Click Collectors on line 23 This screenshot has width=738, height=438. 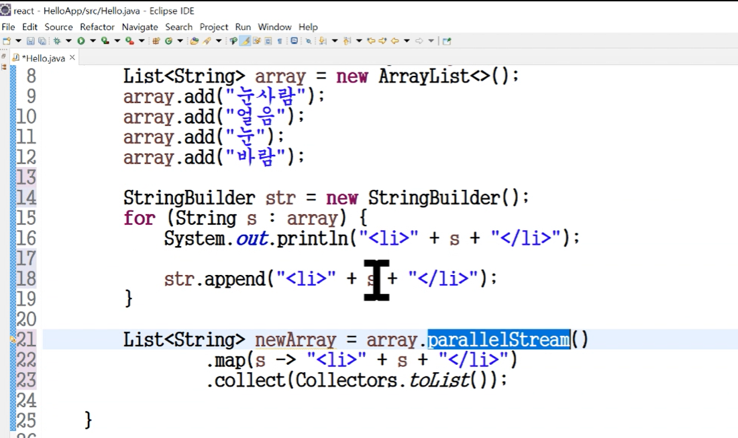click(x=346, y=380)
